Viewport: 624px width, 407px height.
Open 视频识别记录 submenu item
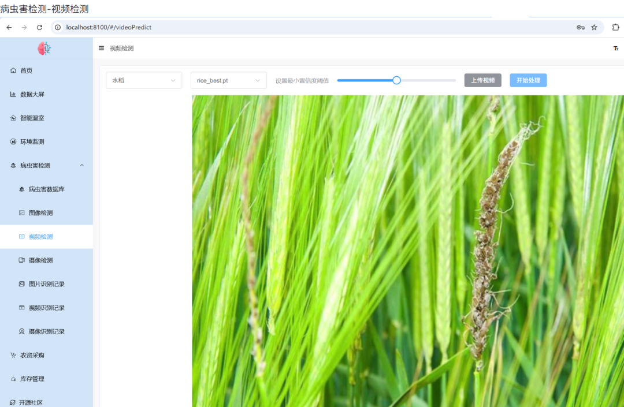coord(47,308)
